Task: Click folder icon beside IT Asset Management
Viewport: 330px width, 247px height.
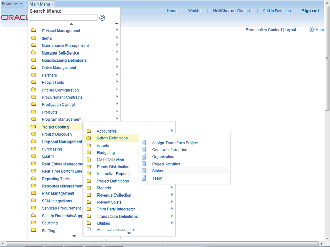Action: [34, 30]
